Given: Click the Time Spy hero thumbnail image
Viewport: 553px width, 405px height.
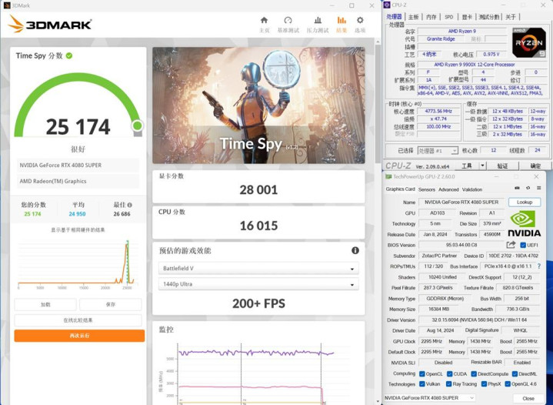Looking at the screenshot, I should 258,105.
